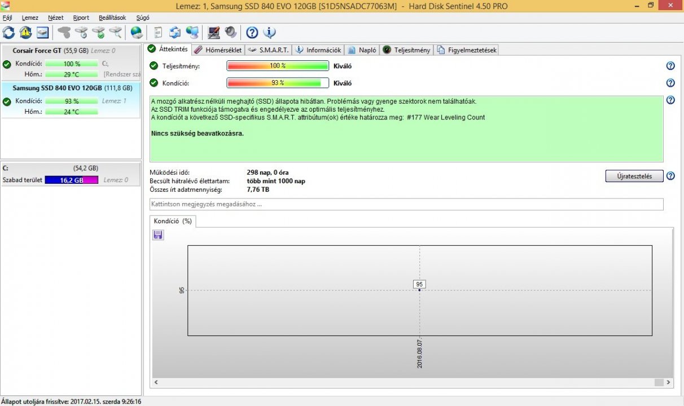Screen dimensions: 684x406
Task: Click the Újratesztelés button
Action: coord(634,176)
